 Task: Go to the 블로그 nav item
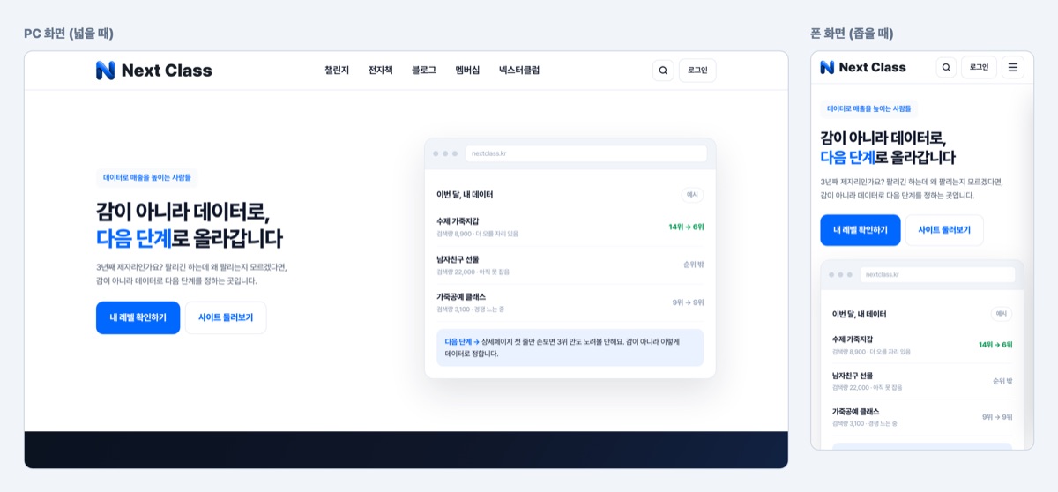423,71
